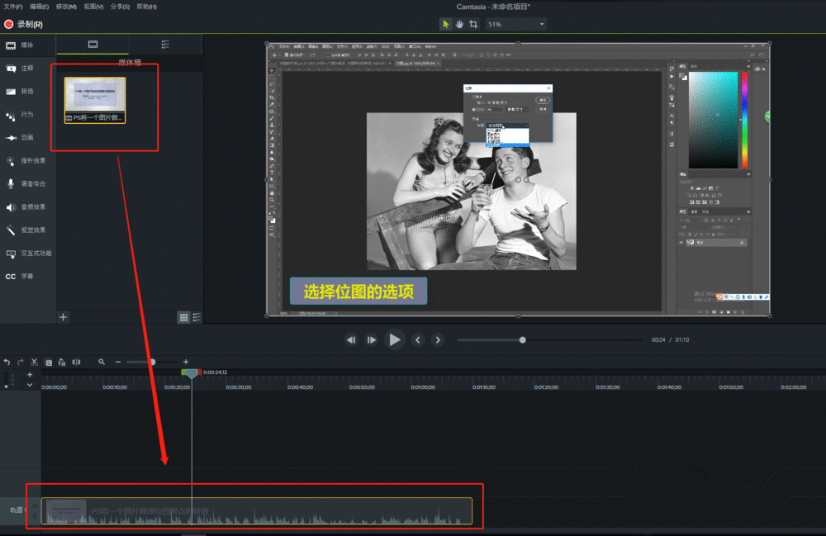The image size is (826, 536).
Task: Click the timeline zoom slider handle
Action: tap(152, 362)
